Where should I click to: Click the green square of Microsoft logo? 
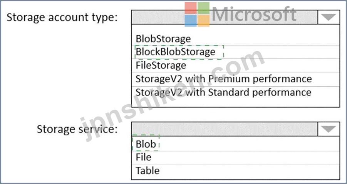[x=203, y=8]
